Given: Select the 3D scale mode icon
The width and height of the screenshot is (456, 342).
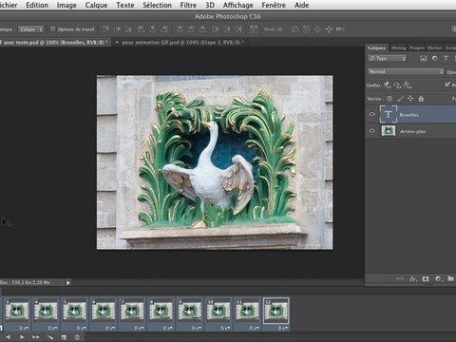Looking at the screenshot, I should click(x=340, y=29).
